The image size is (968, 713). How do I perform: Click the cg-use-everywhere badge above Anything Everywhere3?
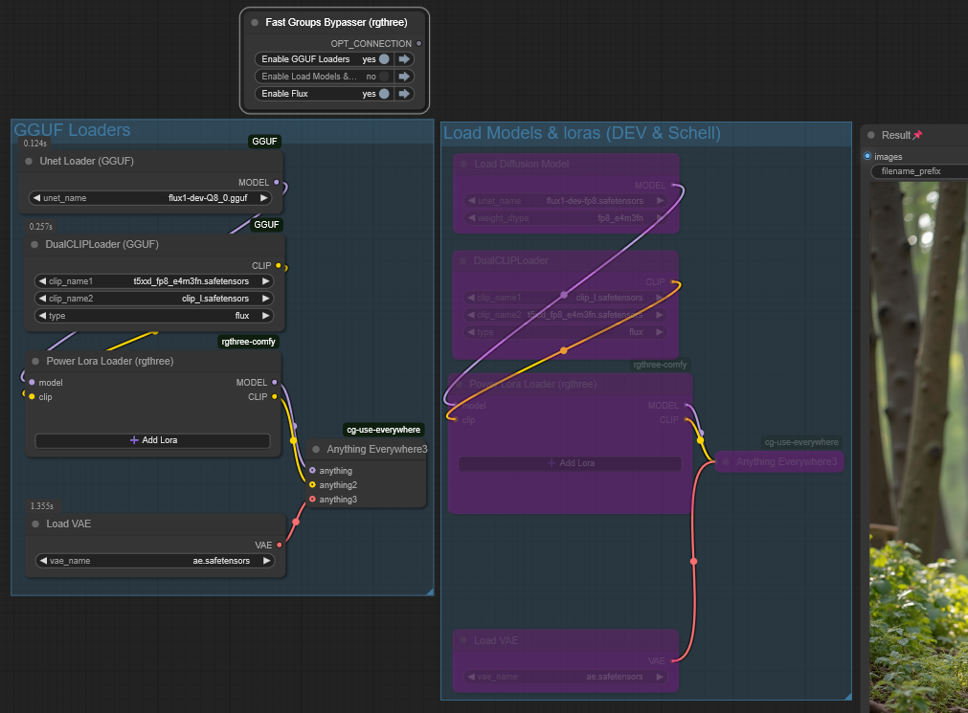click(383, 430)
